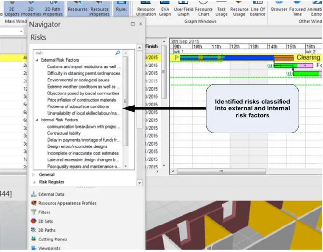Maximize the Navigator panel
323x252 pixels.
133,24
